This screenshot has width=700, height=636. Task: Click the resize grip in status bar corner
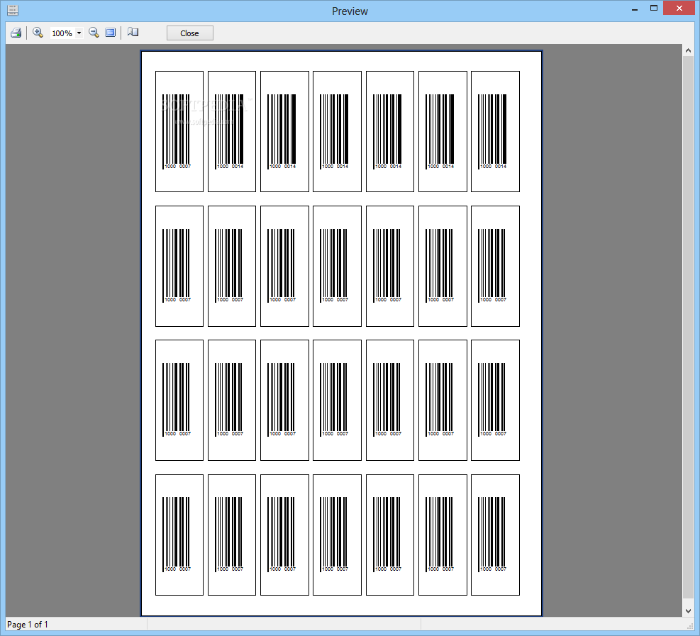[690, 626]
